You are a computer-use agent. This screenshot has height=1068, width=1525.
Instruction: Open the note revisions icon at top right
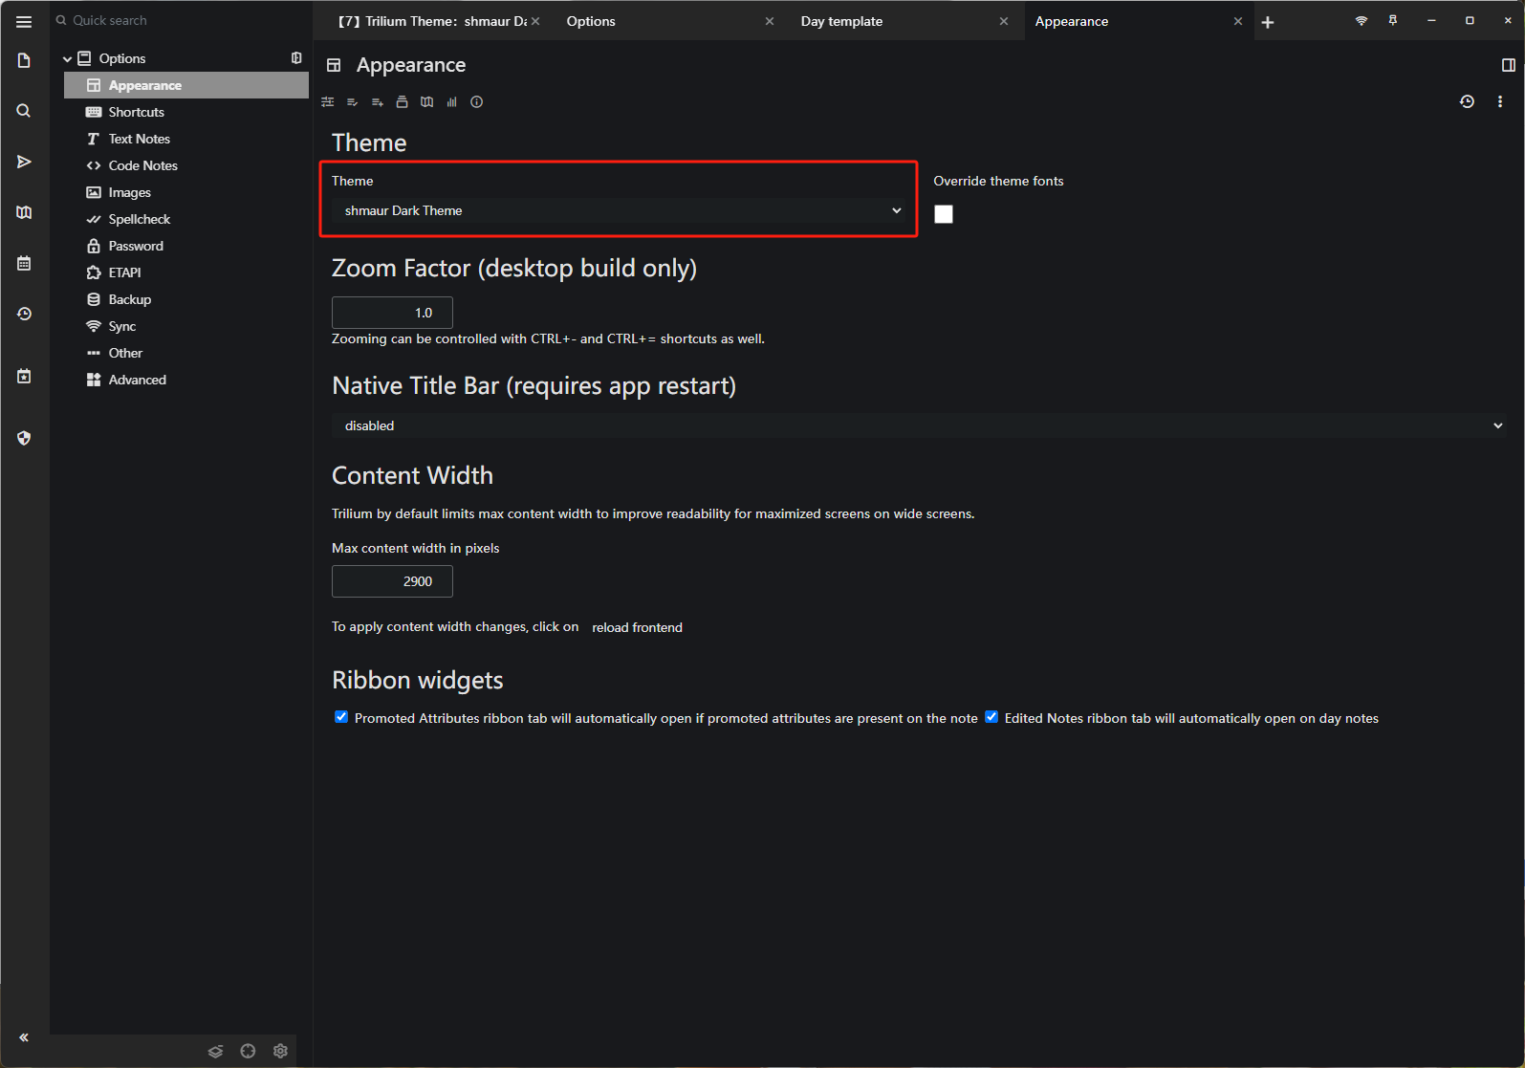[x=1467, y=101]
